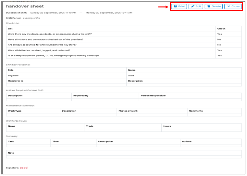Viewport: 247px width, 176px height.
Task: Select the 'handover sheet' title text
Action: click(x=25, y=6)
